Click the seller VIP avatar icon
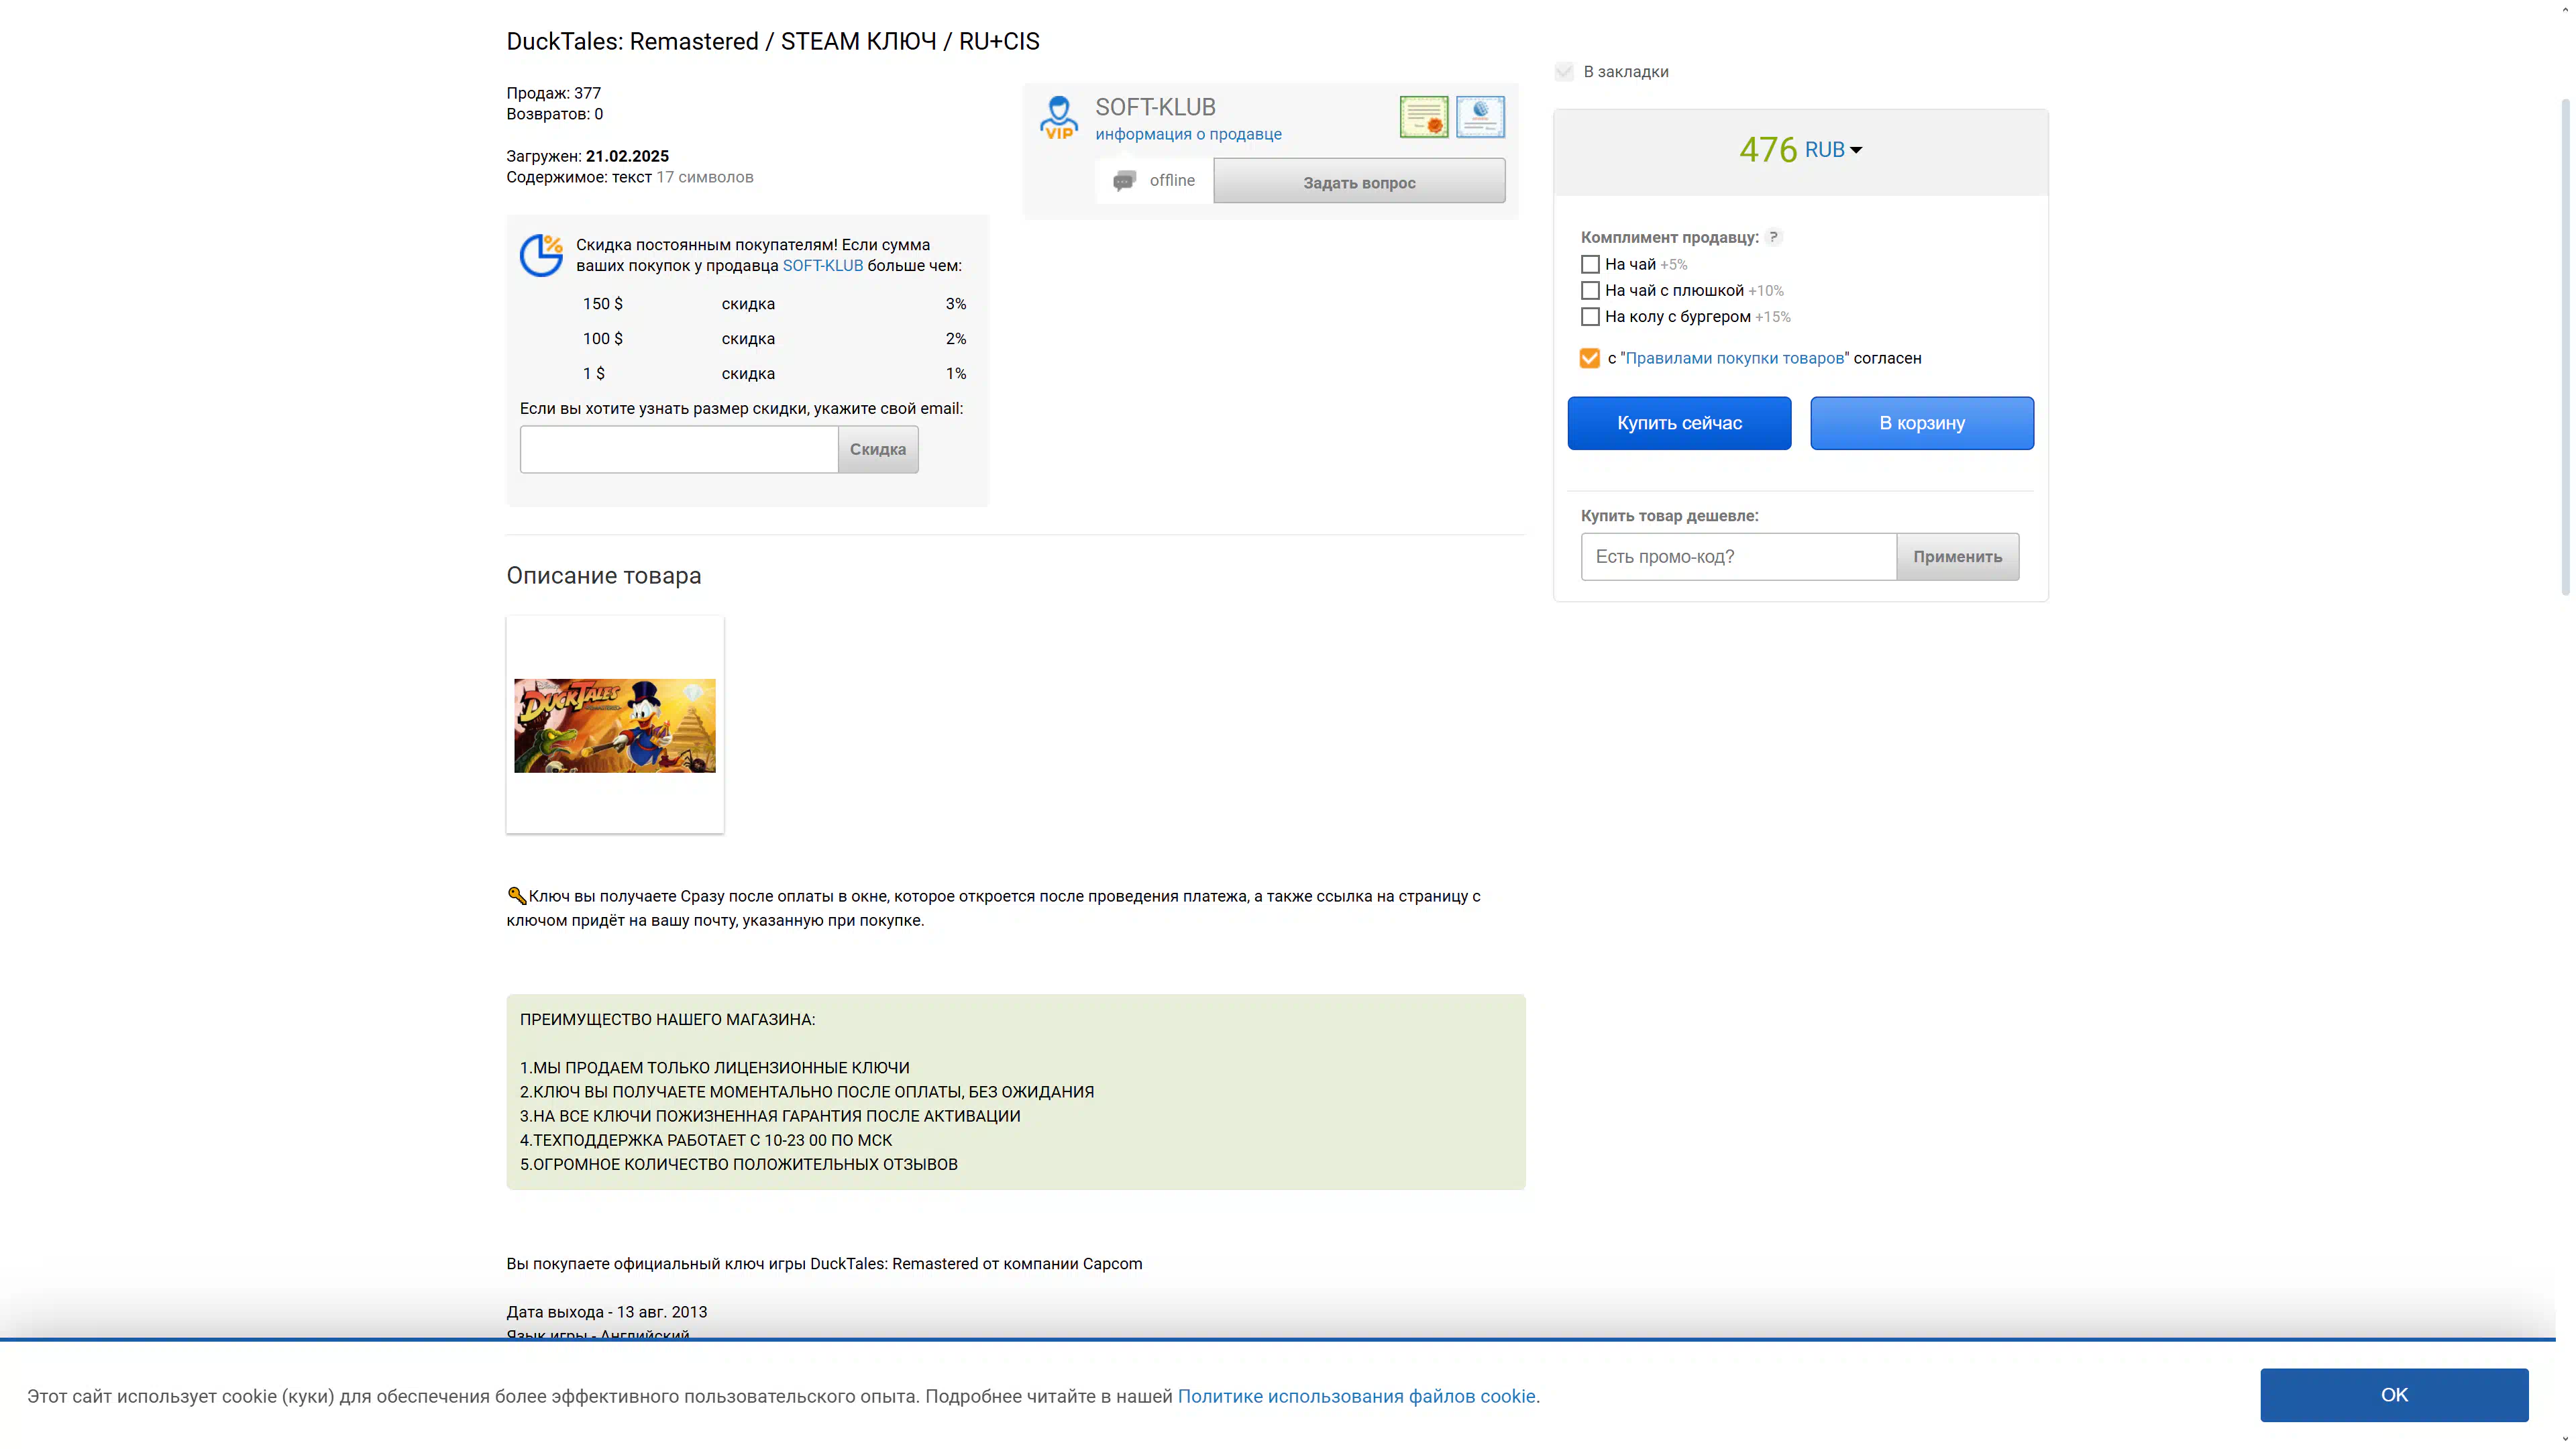 coord(1058,118)
